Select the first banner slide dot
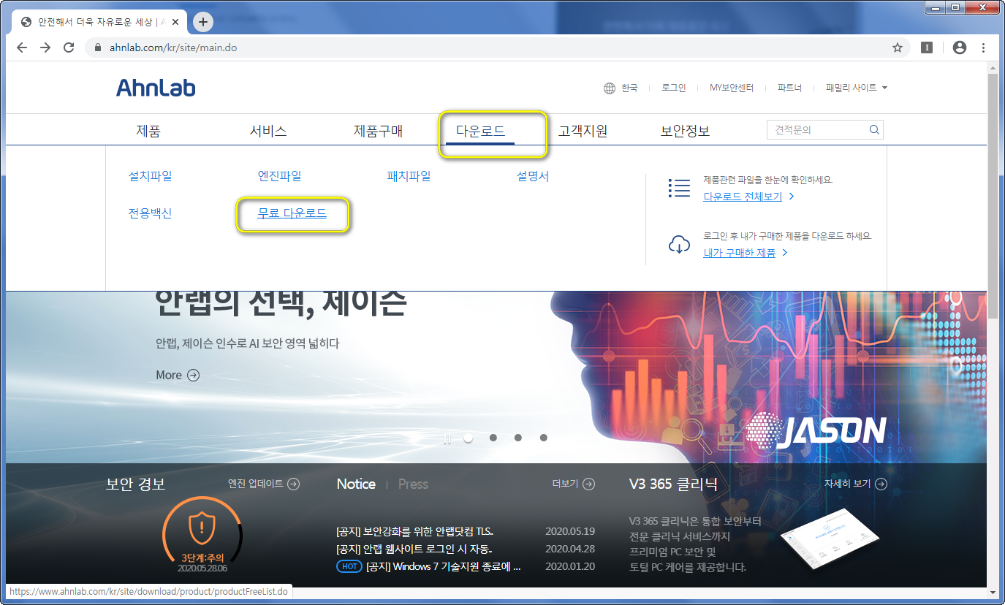Screen dimensions: 1005x605 469,438
